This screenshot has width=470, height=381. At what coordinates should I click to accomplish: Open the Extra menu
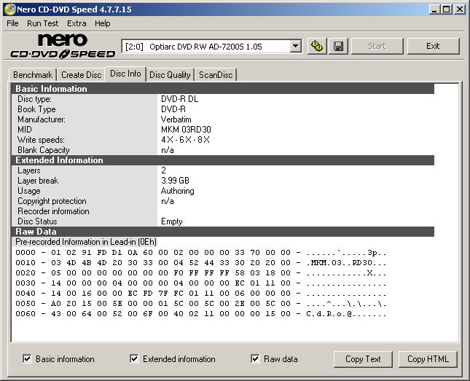click(x=77, y=23)
